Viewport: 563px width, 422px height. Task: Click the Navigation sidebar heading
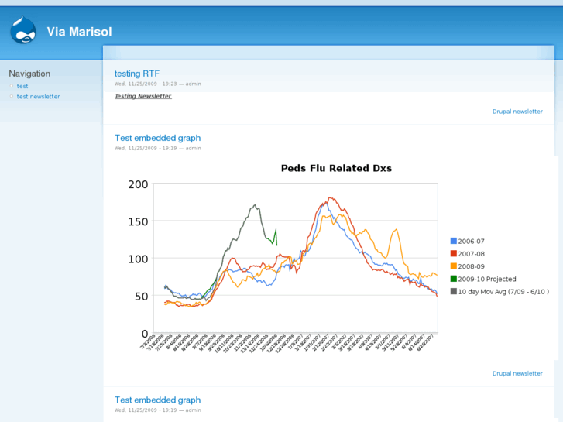click(29, 74)
